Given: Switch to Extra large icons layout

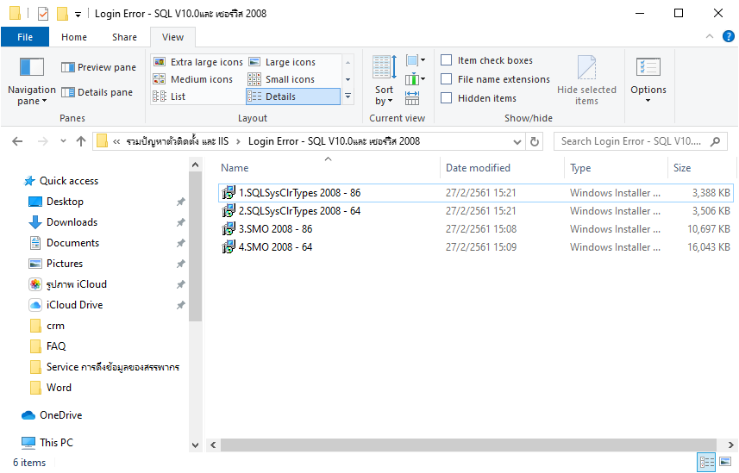Looking at the screenshot, I should tap(198, 62).
